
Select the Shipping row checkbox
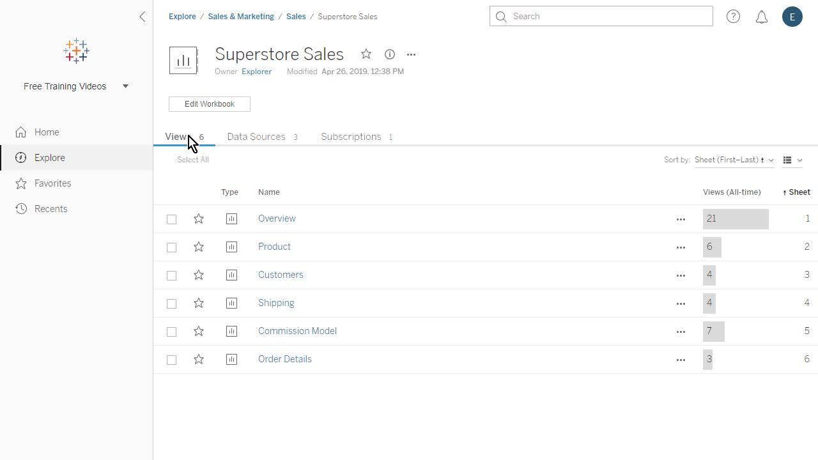171,303
